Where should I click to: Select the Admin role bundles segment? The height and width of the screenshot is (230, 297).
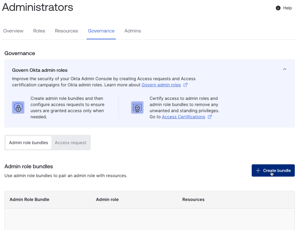[x=29, y=143]
